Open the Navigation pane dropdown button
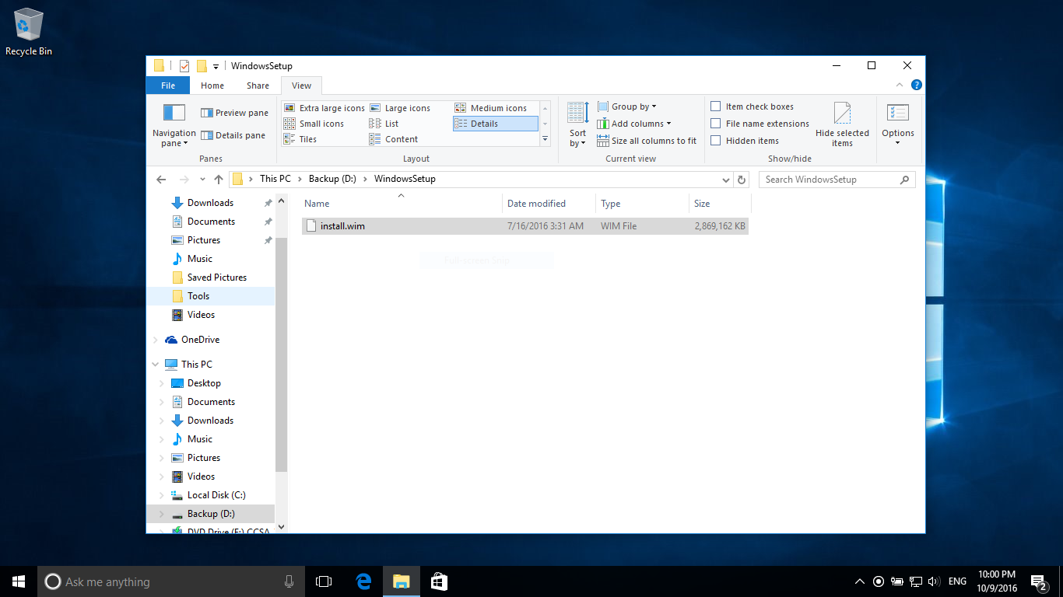Screen dimensions: 1063x597 [174, 125]
